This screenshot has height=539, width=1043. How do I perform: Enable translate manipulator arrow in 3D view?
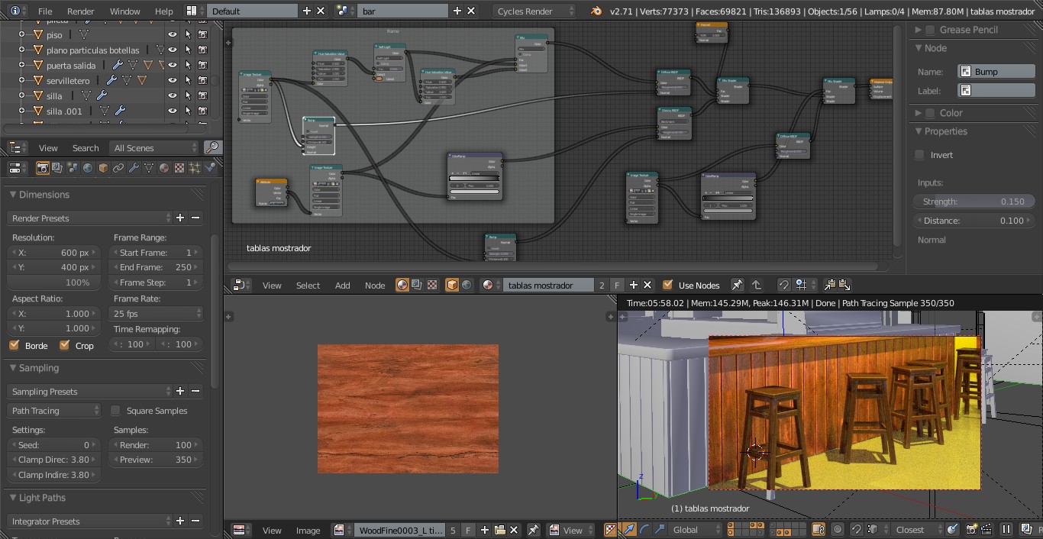pyautogui.click(x=630, y=529)
